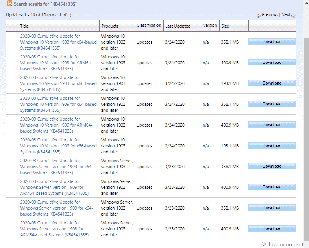
Task: Sort by Classification column header
Action: pos(149,25)
